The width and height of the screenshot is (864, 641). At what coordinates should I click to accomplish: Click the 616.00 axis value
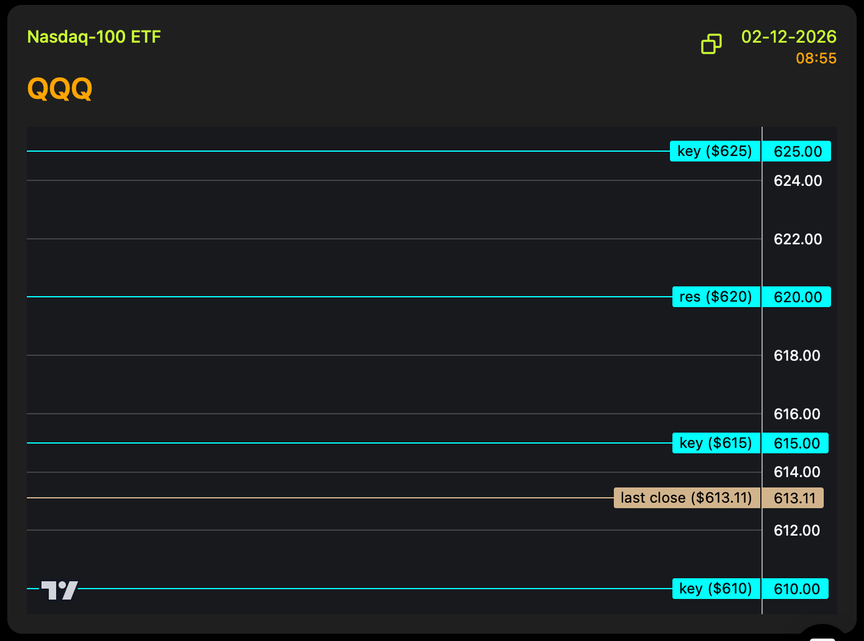(797, 414)
